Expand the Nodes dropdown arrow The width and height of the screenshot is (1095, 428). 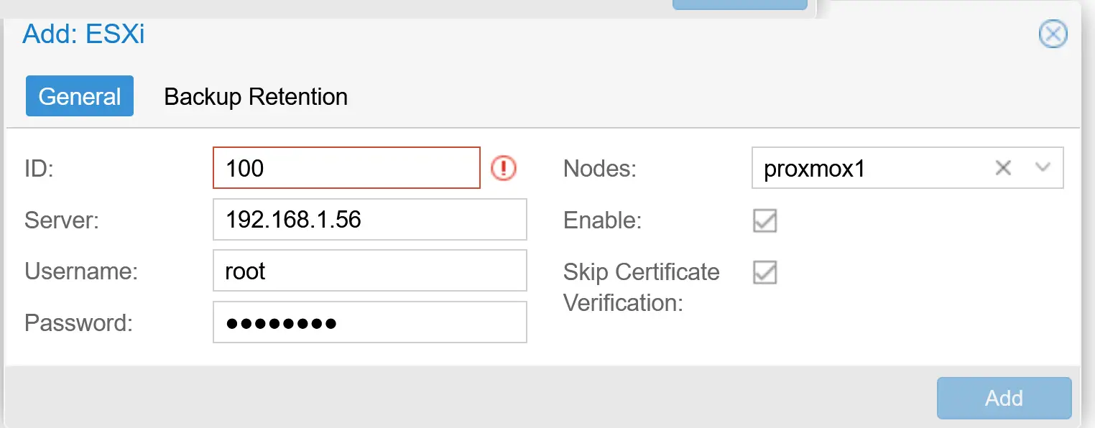(x=1043, y=168)
